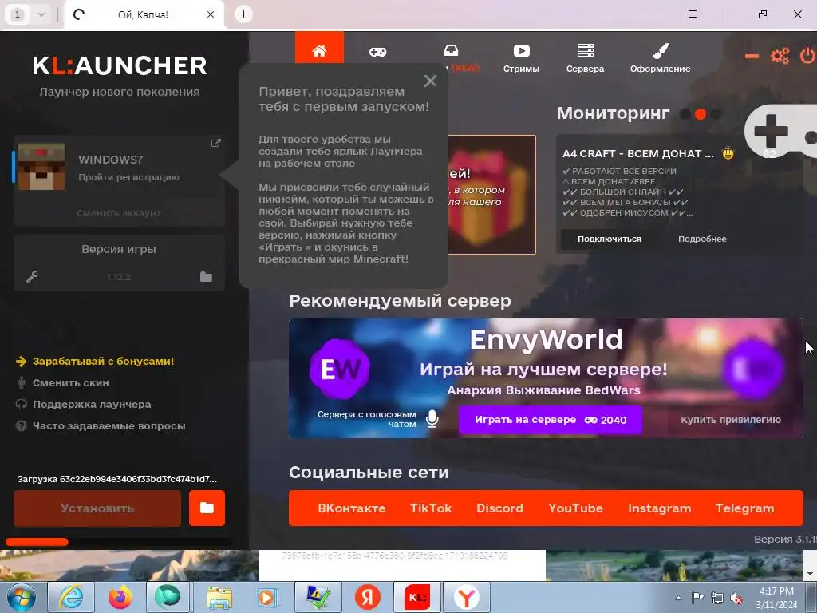Open the media player taskbar icon
This screenshot has width=817, height=613.
click(x=269, y=597)
